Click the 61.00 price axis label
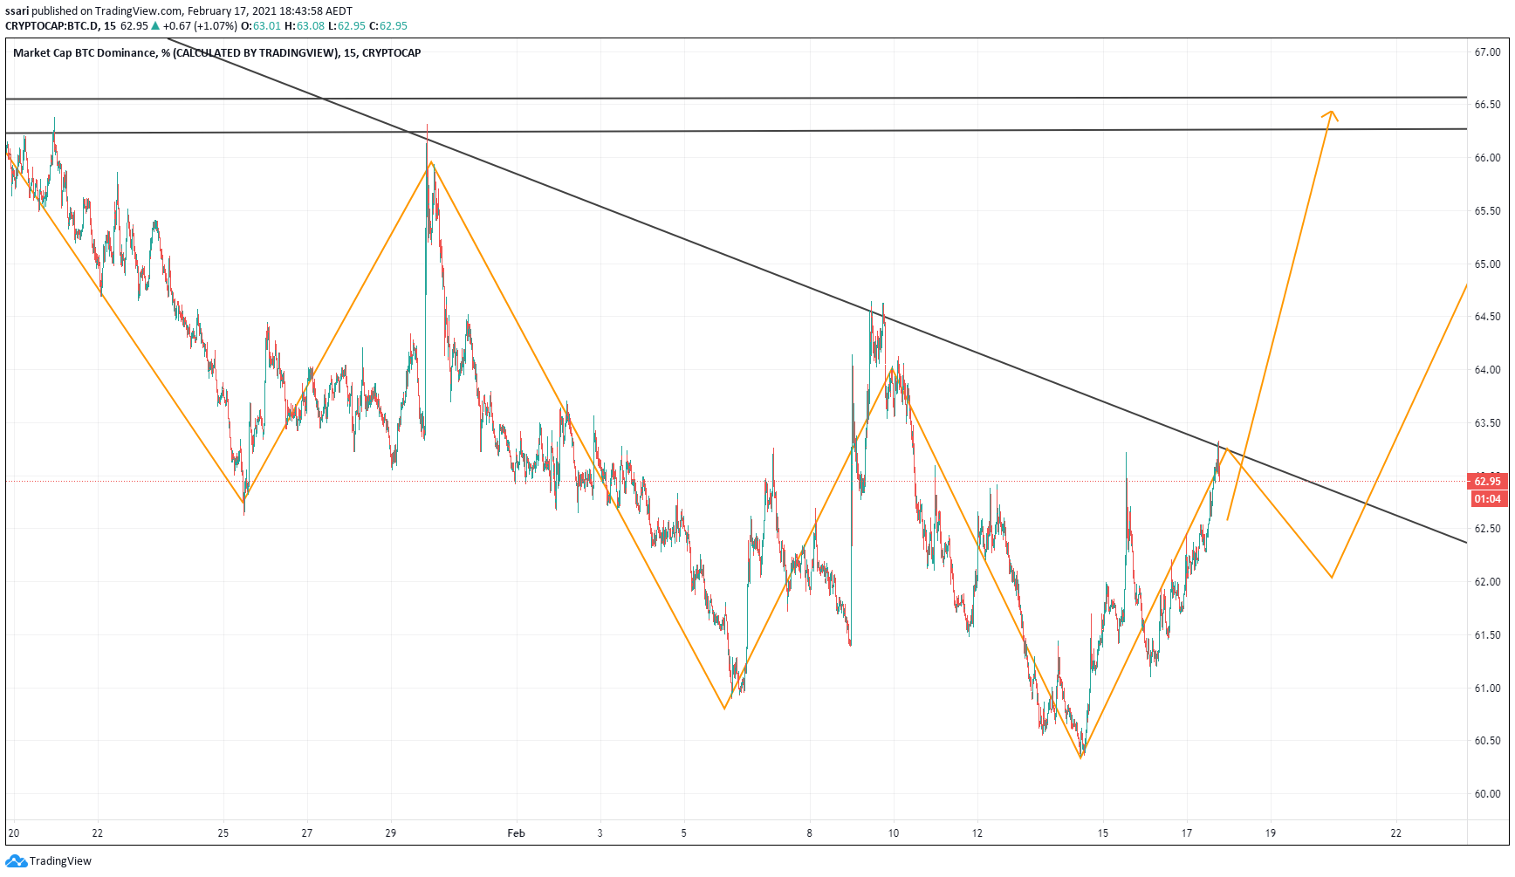This screenshot has width=1515, height=877. click(1487, 689)
